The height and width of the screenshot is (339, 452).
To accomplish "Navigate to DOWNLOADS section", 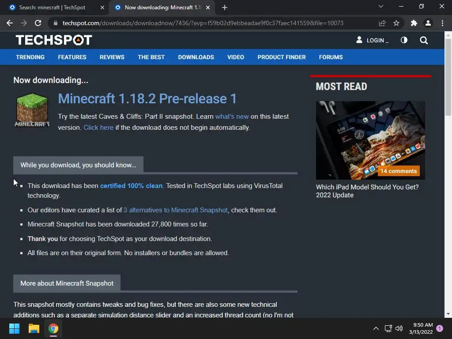I will click(x=196, y=57).
